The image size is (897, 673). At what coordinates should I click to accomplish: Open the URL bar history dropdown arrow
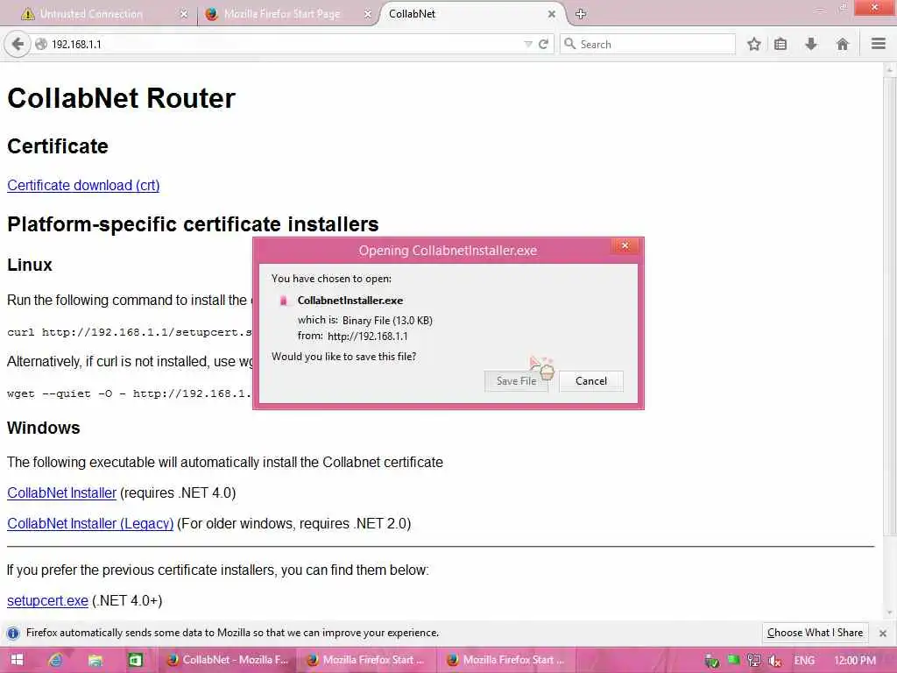(528, 44)
